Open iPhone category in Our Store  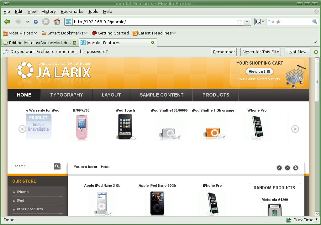click(23, 192)
